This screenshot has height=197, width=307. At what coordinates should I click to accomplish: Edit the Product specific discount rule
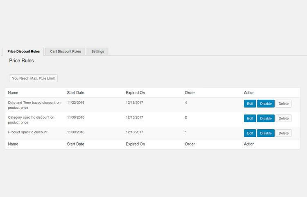[250, 133]
